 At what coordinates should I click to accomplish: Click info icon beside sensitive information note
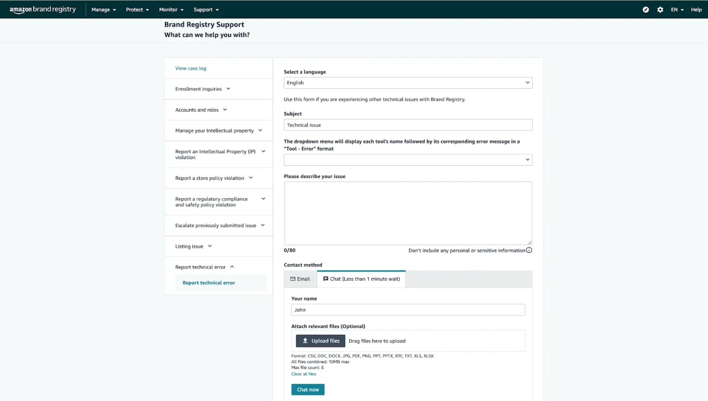click(x=529, y=250)
